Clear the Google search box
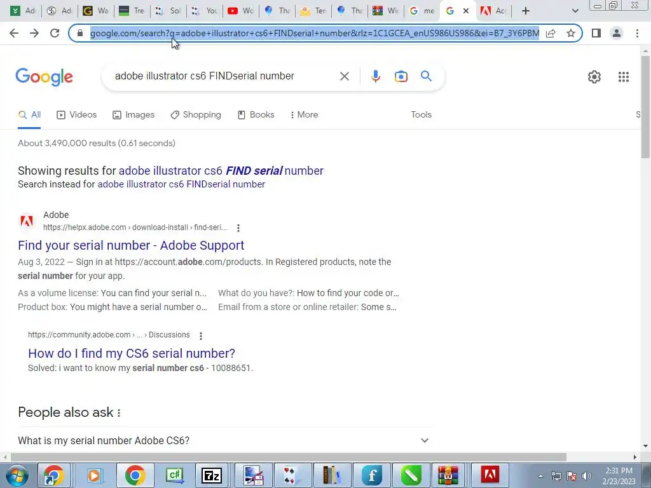Viewport: 651px width, 488px height. point(344,76)
